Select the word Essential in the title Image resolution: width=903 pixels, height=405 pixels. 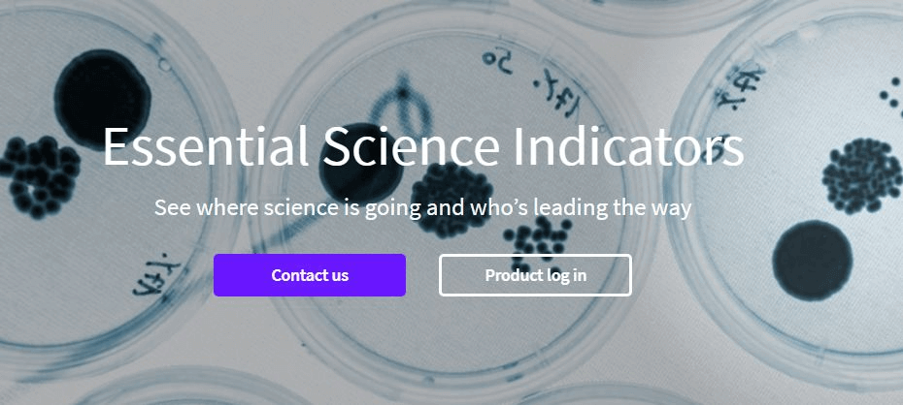point(206,146)
